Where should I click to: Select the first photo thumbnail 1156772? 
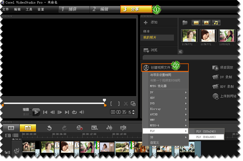pyautogui.click(x=189, y=36)
